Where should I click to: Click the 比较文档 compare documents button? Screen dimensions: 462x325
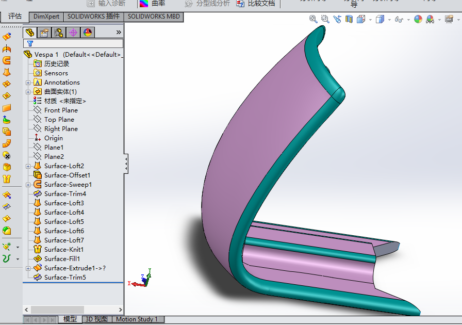coord(256,4)
